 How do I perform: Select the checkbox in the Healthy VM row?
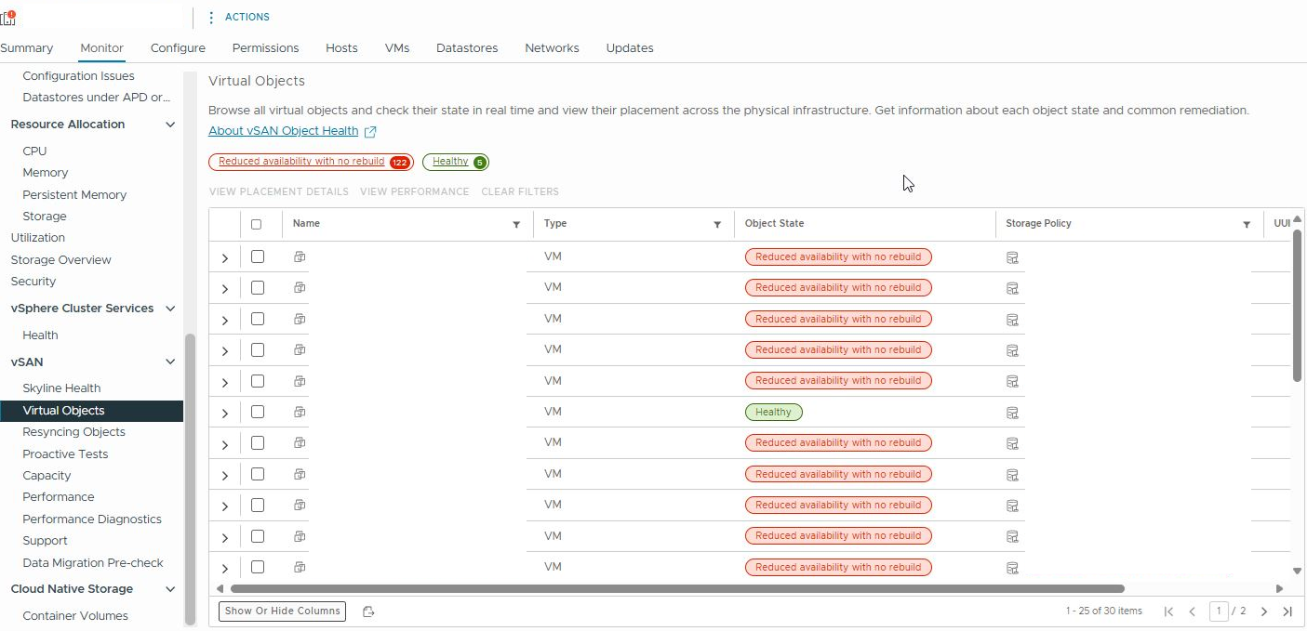coord(258,412)
